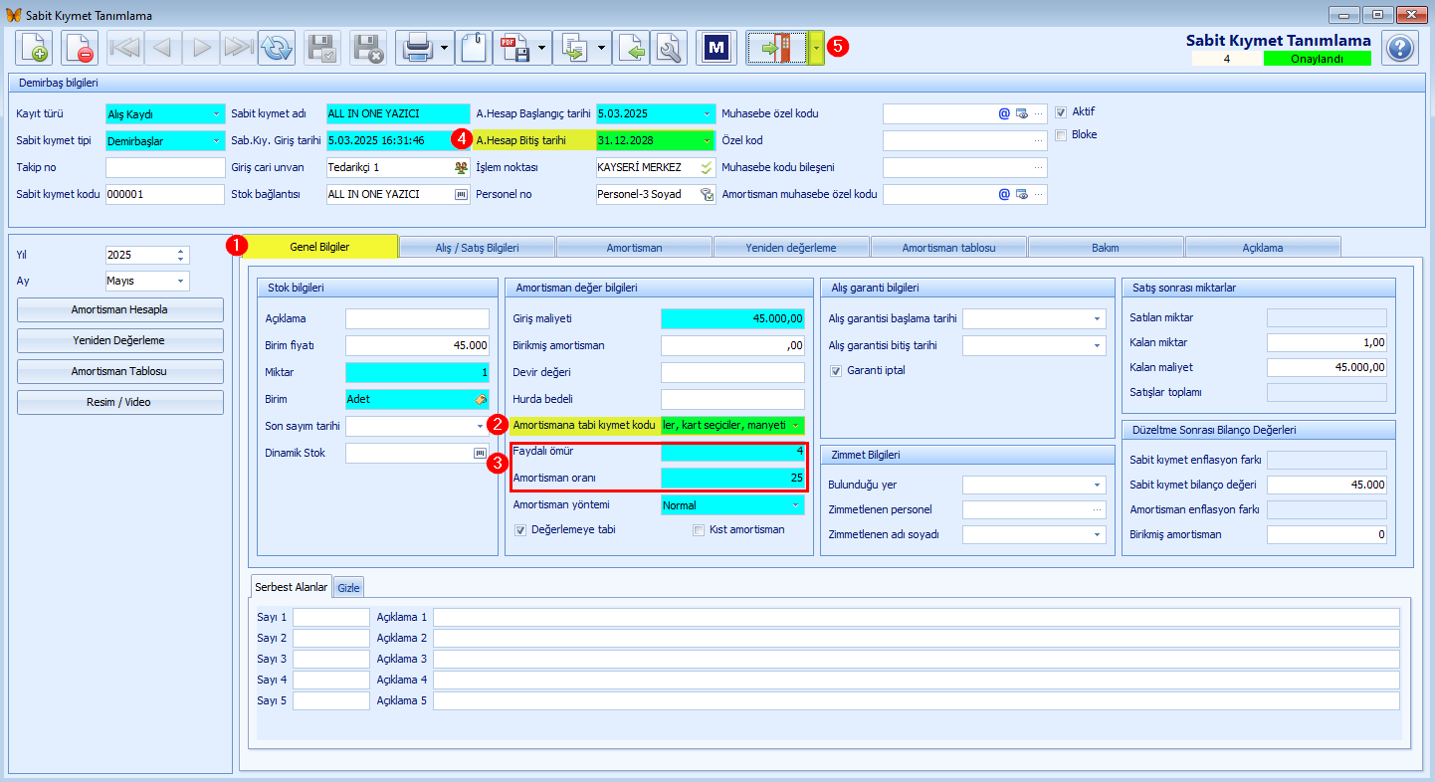The width and height of the screenshot is (1435, 782).
Task: Switch to the Bakım tab
Action: [x=1107, y=247]
